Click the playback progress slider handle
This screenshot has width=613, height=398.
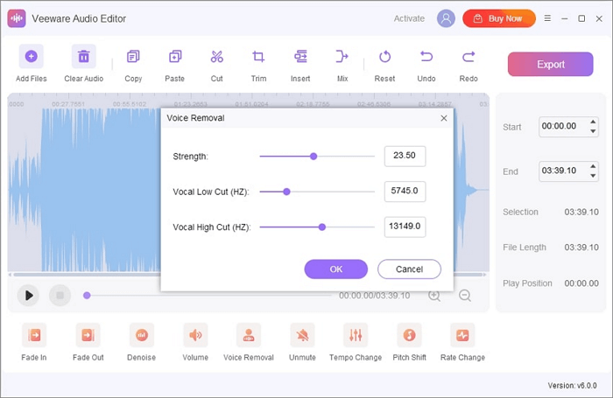[87, 296]
